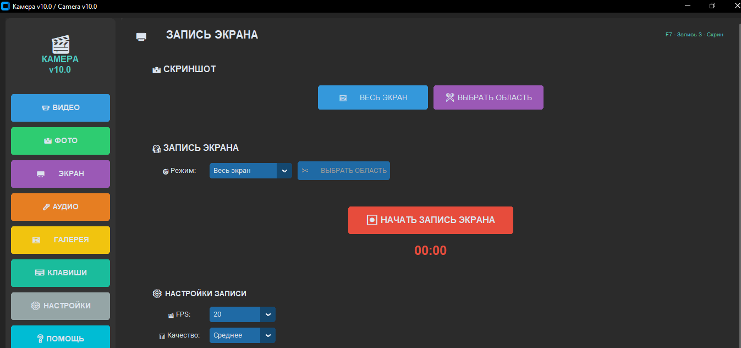The height and width of the screenshot is (348, 741).
Task: Click the 00:00 recording timer
Action: coord(430,251)
